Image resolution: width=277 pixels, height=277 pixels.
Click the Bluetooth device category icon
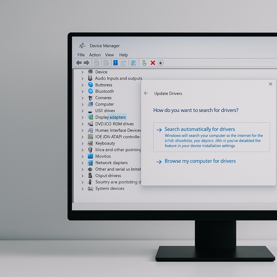tap(90, 91)
